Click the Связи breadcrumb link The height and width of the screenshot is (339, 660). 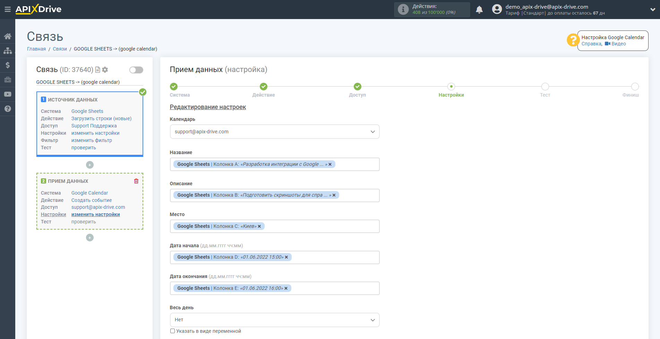tap(60, 49)
